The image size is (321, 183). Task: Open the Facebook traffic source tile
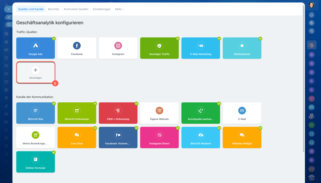click(x=77, y=48)
